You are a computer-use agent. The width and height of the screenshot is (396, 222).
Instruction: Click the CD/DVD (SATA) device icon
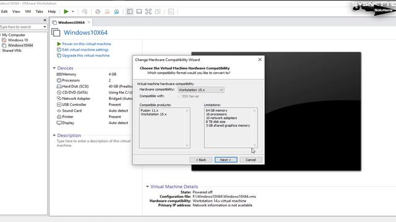(x=59, y=92)
